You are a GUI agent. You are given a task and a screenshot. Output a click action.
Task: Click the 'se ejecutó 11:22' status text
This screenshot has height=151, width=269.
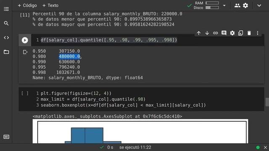click(135, 147)
